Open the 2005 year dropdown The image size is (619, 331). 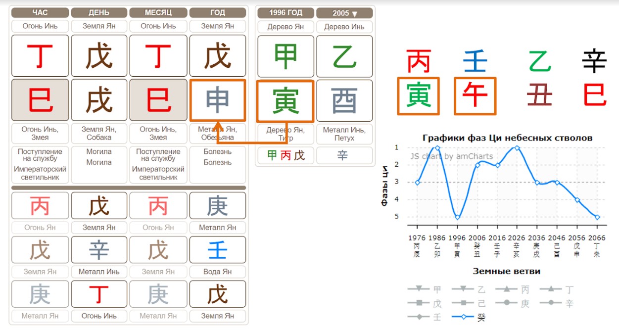click(x=344, y=13)
